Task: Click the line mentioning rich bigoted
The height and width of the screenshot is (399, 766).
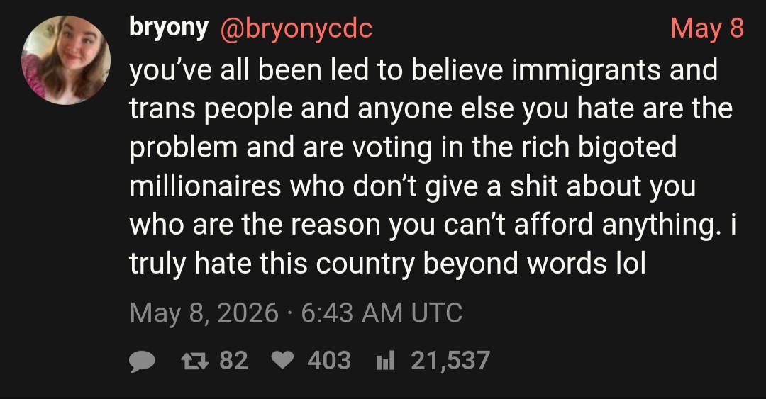Action: pos(403,148)
